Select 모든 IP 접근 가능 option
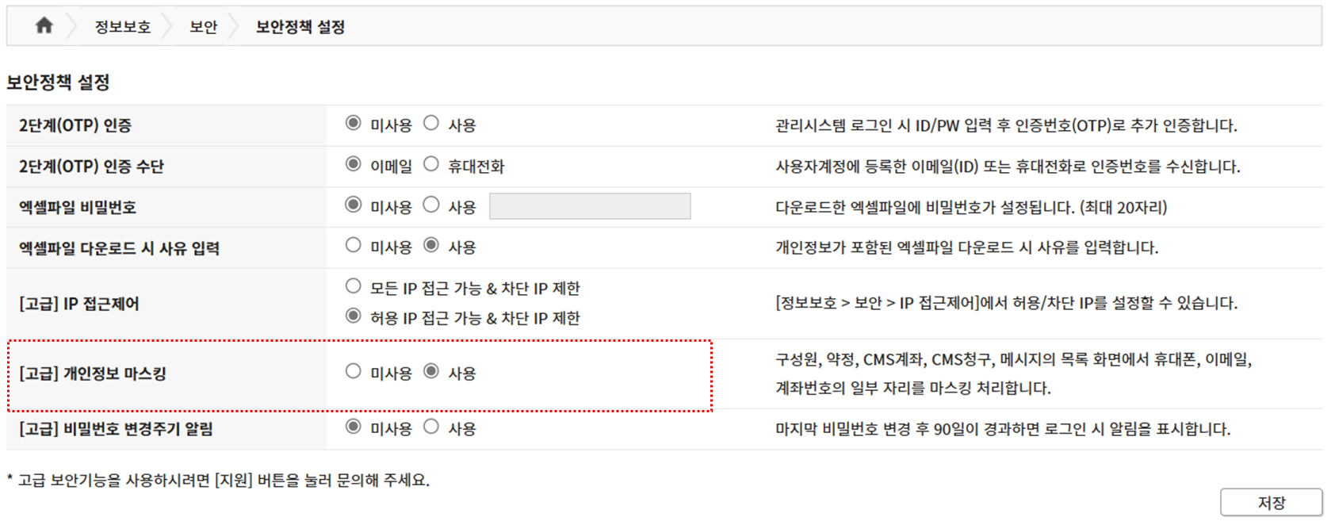The image size is (1335, 521). coord(354,286)
